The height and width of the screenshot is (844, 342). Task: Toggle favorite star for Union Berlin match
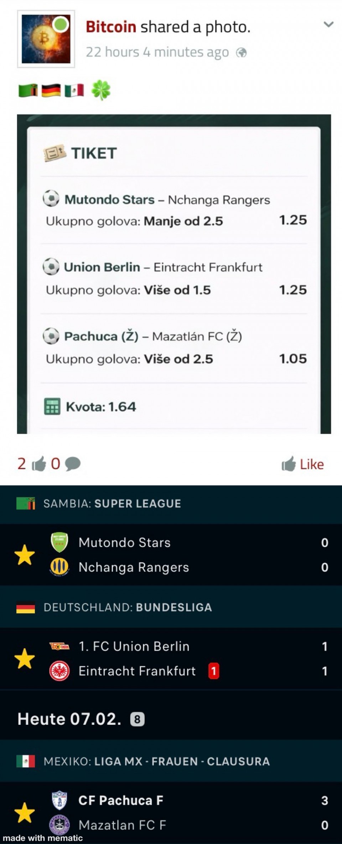click(25, 659)
